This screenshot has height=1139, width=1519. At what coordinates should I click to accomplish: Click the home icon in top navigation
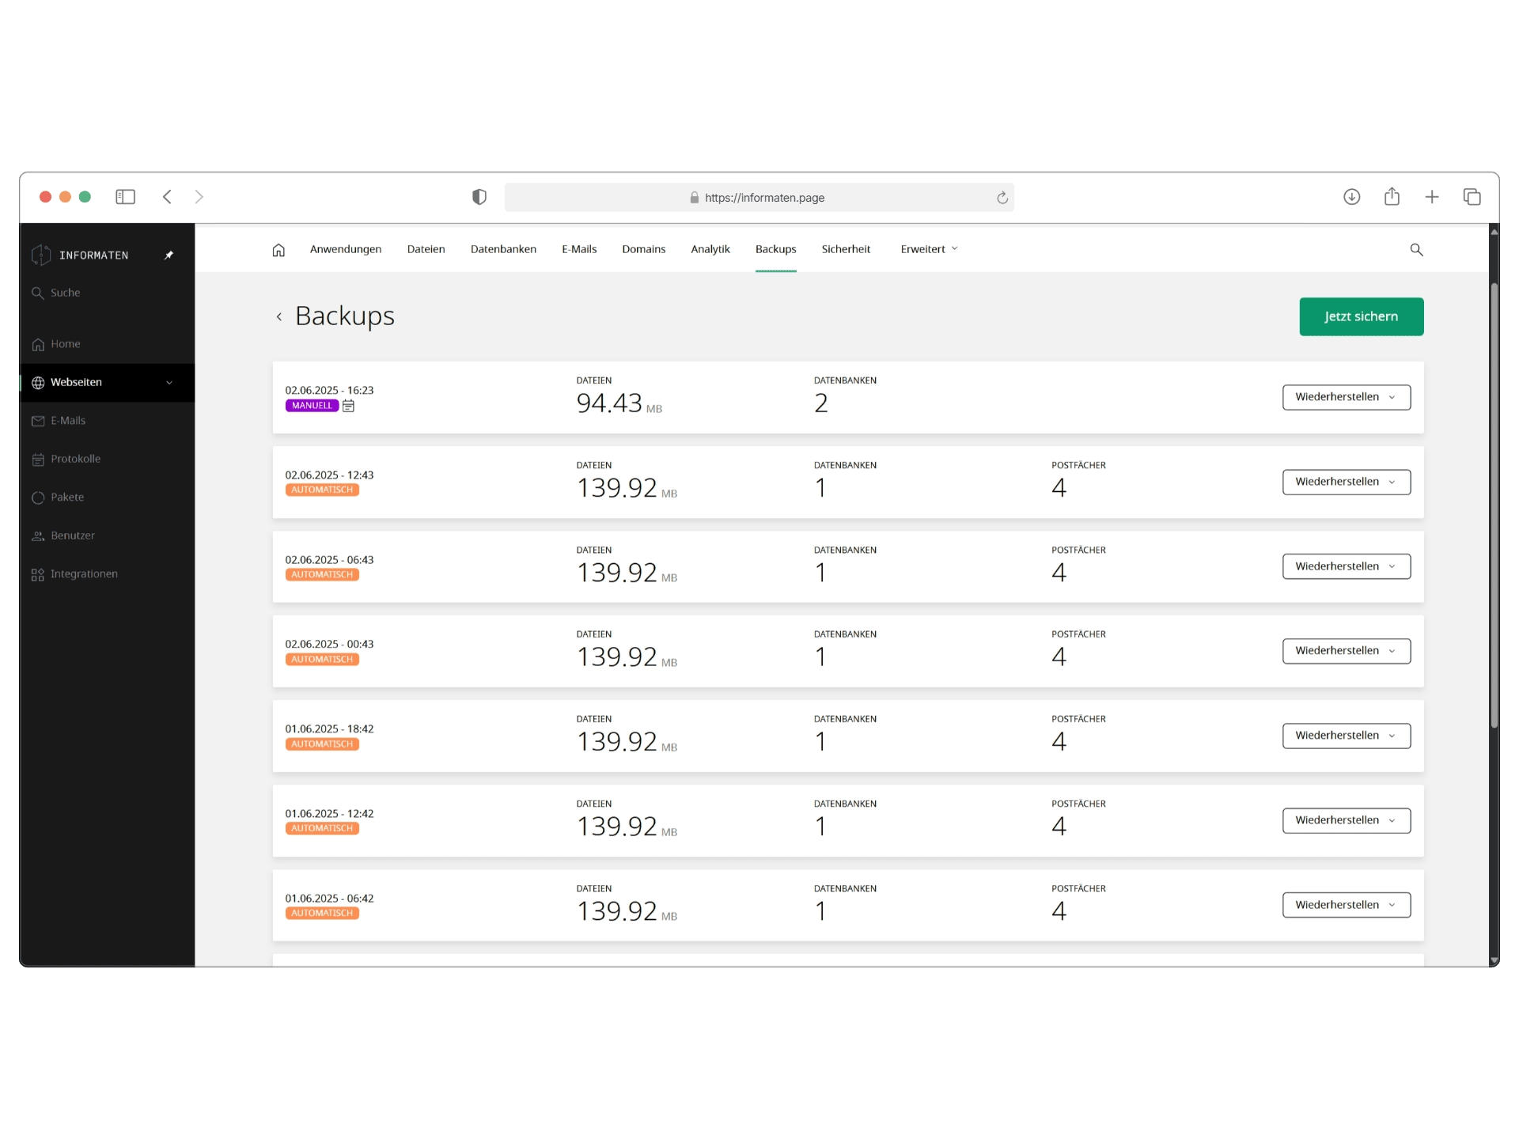[278, 250]
